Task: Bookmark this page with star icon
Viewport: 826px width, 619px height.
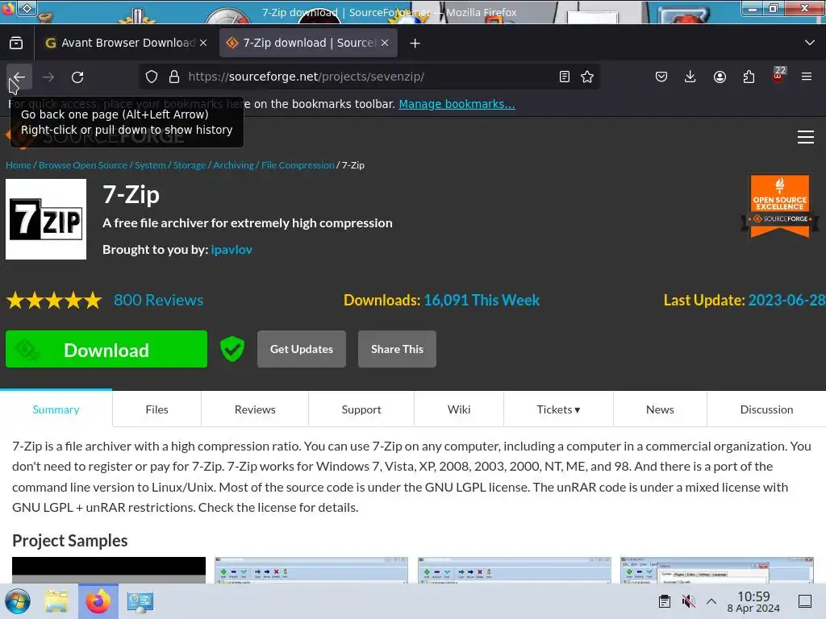Action: coord(587,77)
